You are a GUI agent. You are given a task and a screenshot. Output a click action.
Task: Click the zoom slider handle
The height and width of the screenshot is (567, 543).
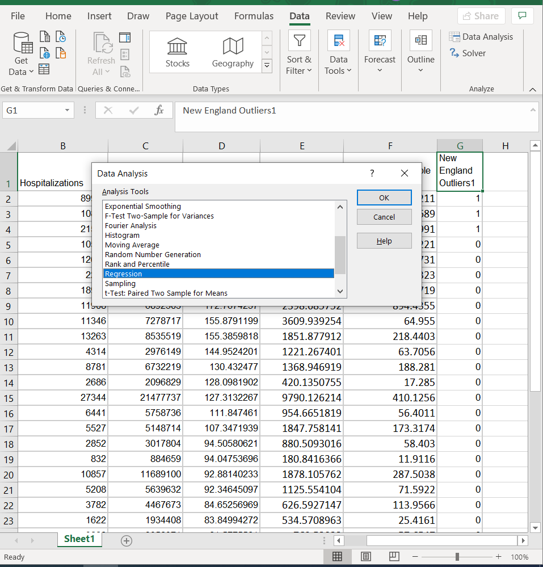click(457, 557)
